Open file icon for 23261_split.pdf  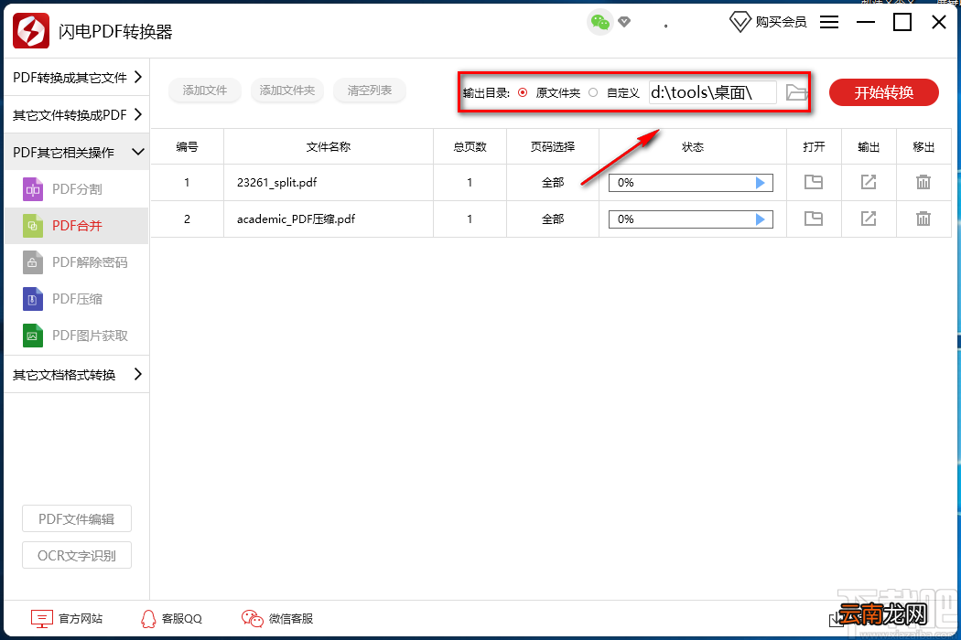click(x=814, y=182)
